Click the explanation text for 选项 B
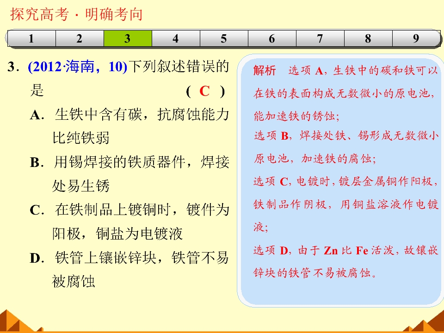The width and height of the screenshot is (444, 333). tap(346, 147)
